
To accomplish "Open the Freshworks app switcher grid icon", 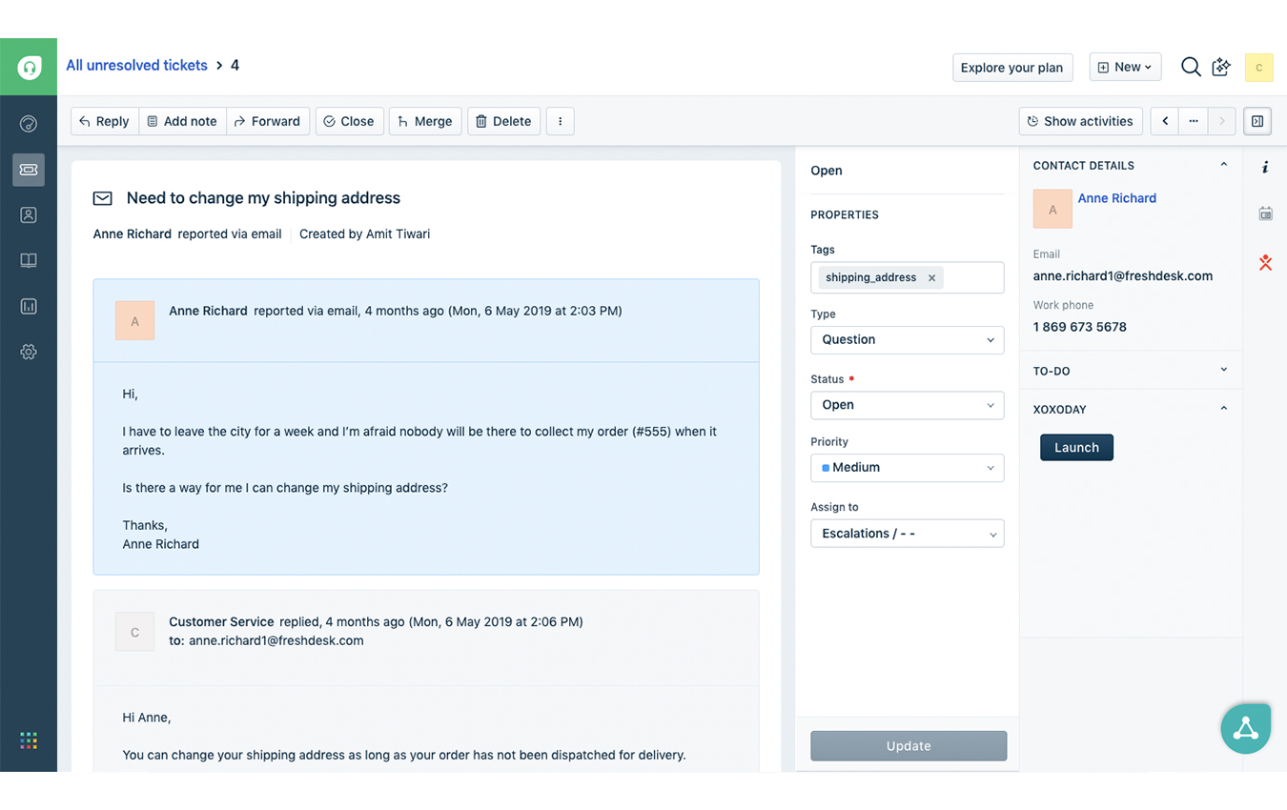I will pos(28,740).
